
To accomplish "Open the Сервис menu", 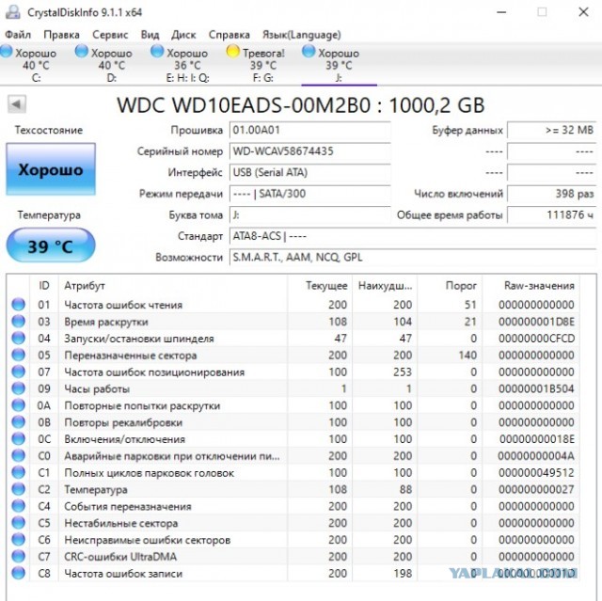I will [110, 35].
